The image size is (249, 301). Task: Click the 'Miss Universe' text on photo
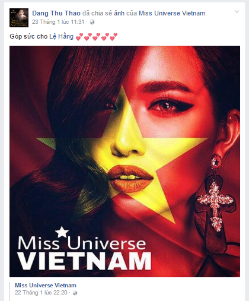[x=82, y=243]
